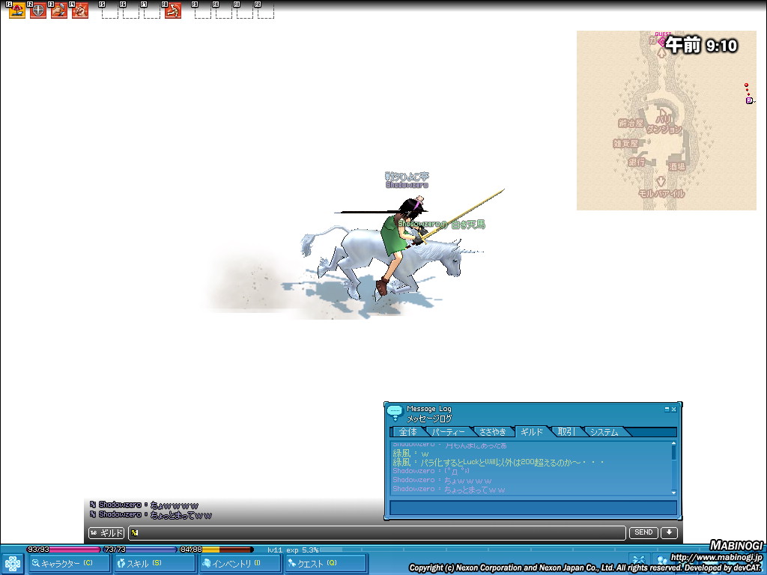Viewport: 767px width, 575px height.
Task: Focus the Message Log bottom input box
Action: point(533,508)
